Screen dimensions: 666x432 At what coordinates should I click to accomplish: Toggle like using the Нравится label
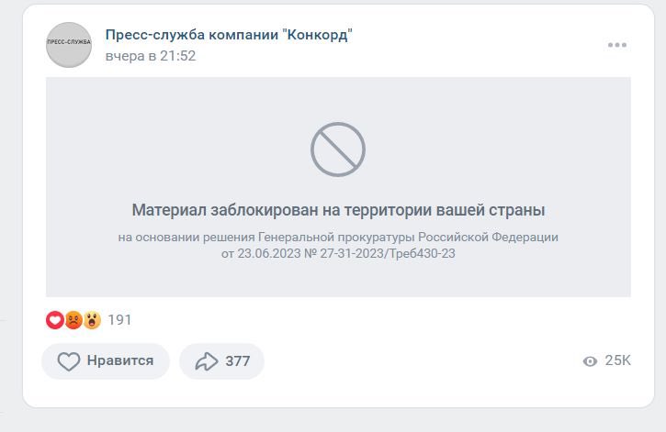click(119, 361)
